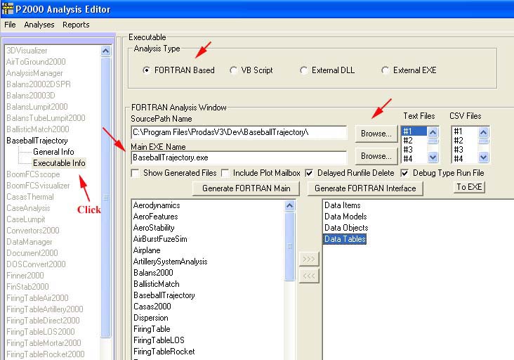This screenshot has height=360, width=514.
Task: Open the File menu
Action: 10,25
